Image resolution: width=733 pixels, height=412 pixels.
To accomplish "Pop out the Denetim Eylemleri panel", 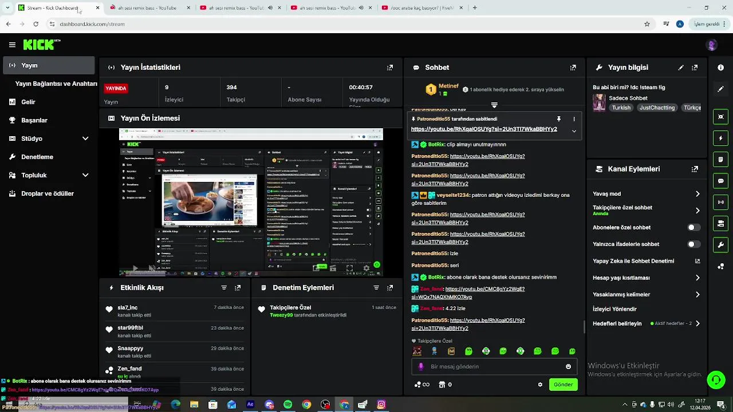I will click(390, 288).
